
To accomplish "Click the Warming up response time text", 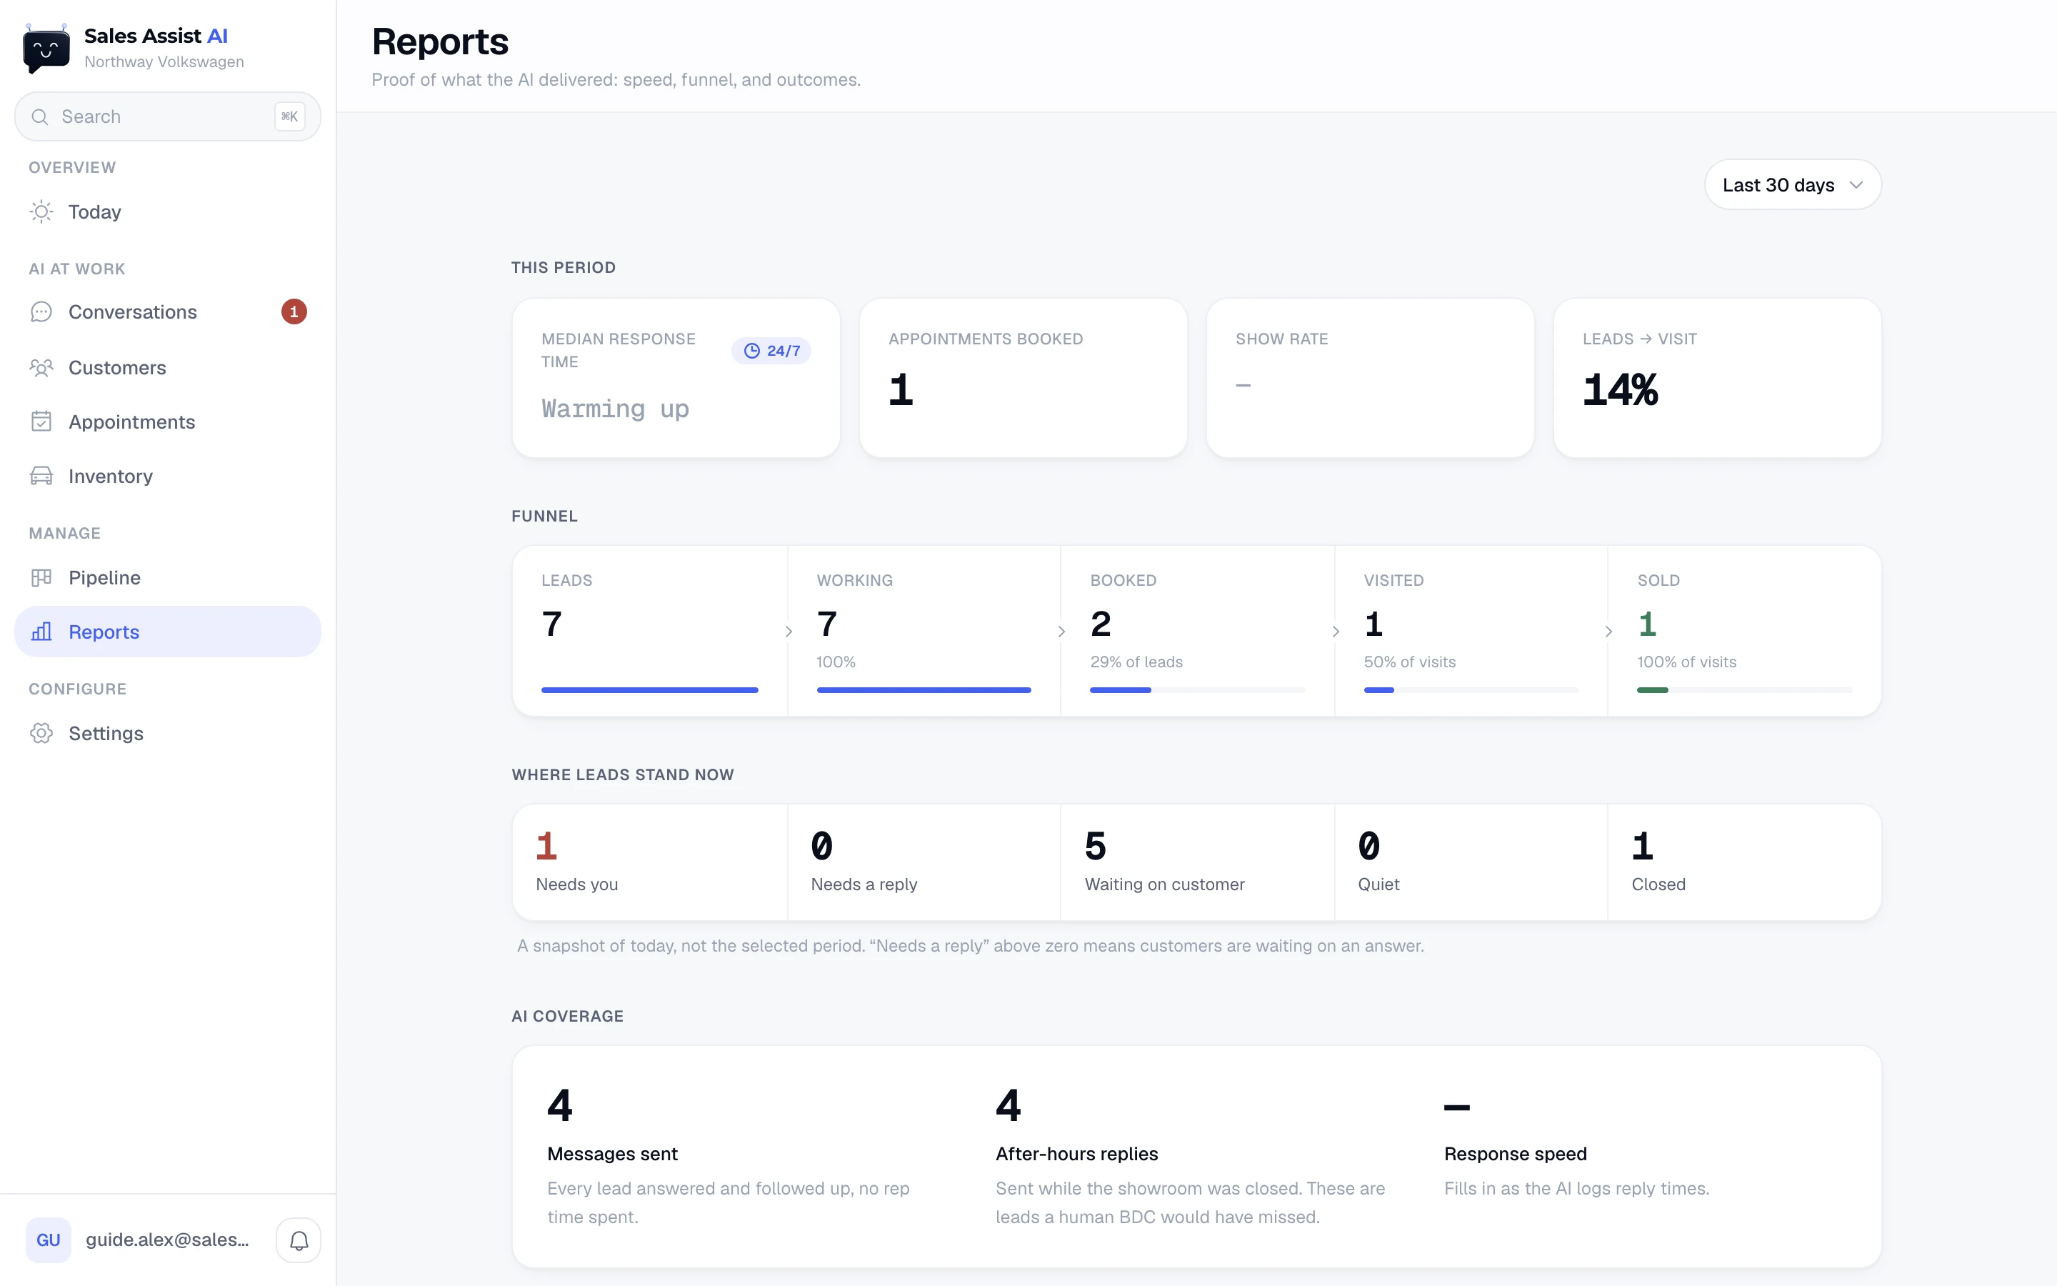I will 616,409.
